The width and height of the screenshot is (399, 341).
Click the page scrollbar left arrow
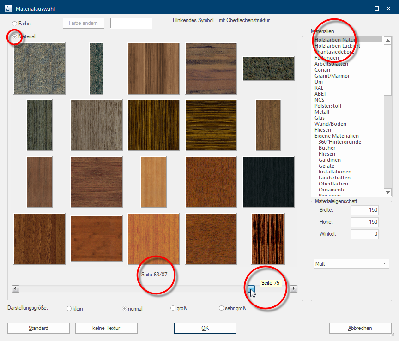16,289
